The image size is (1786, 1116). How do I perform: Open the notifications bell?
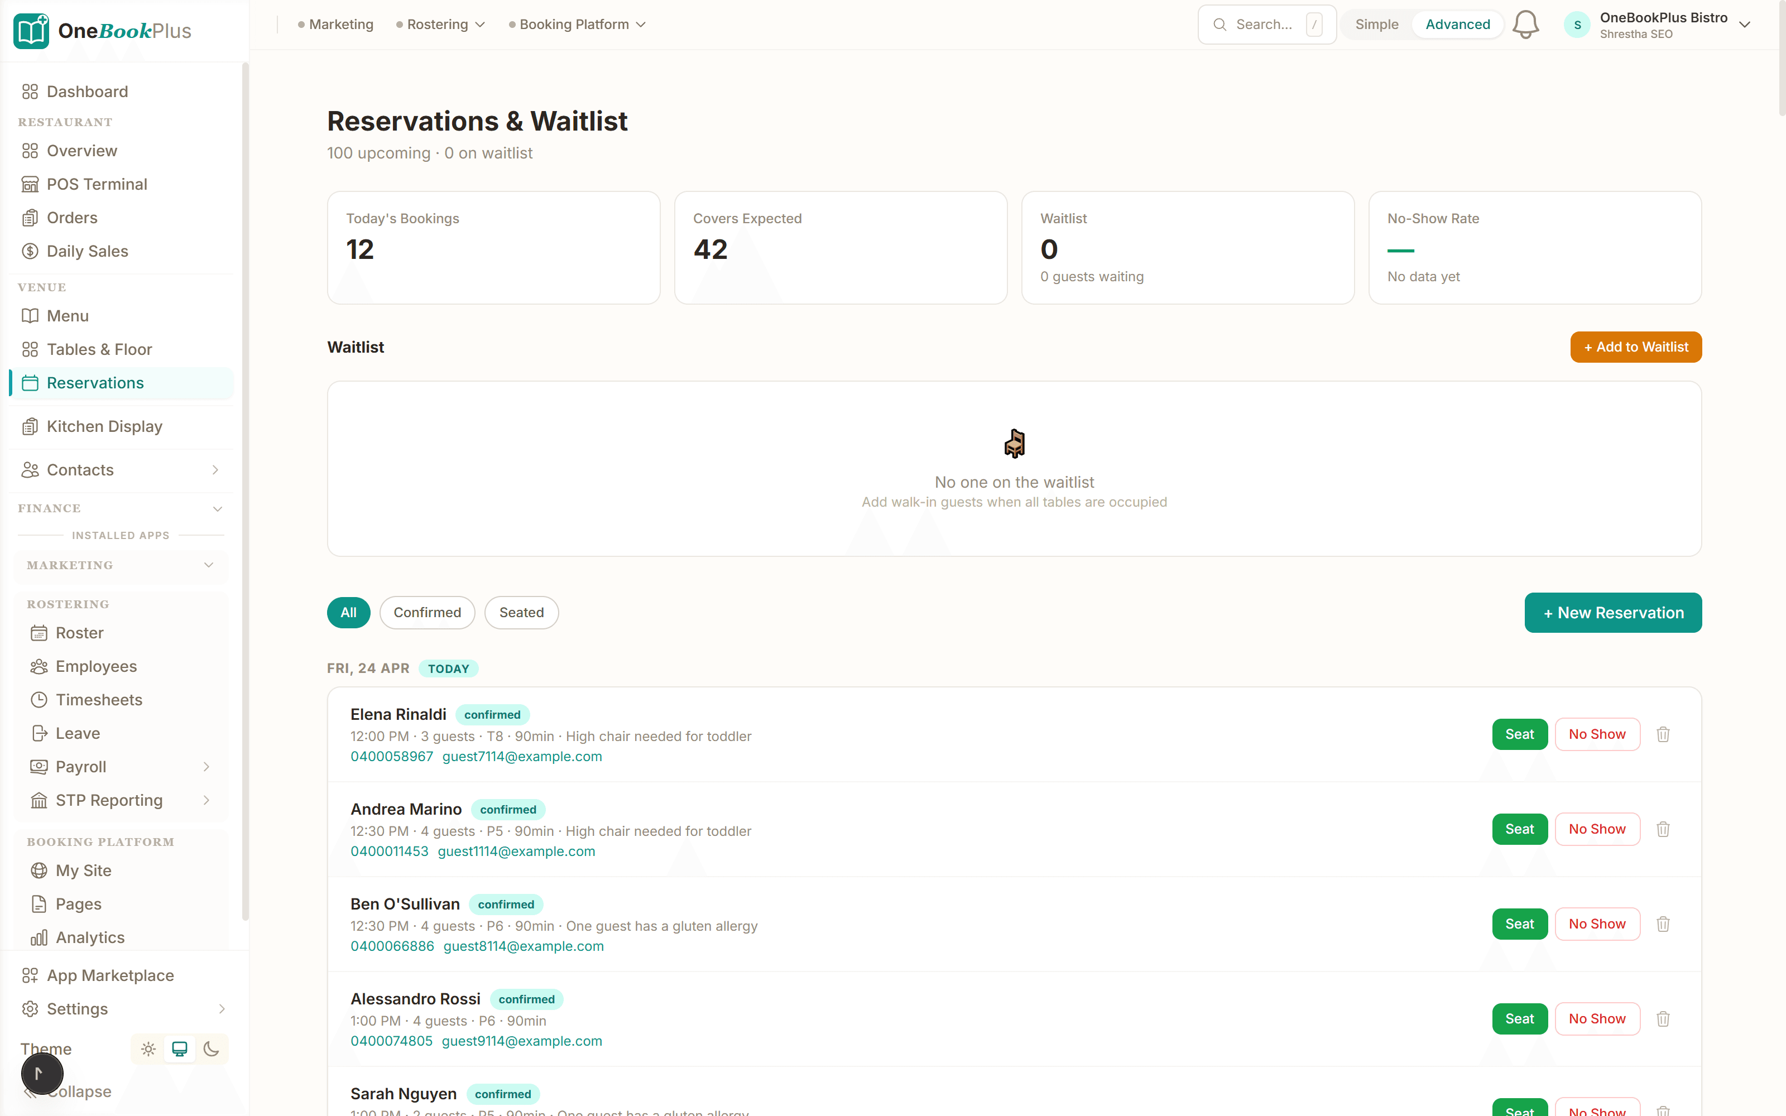1525,23
